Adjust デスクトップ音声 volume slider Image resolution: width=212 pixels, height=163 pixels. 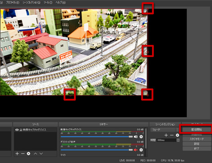[x=97, y=150]
